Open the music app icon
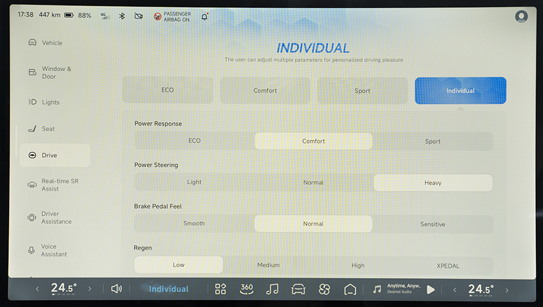Screen dimensions: 543x307 (x=273, y=289)
